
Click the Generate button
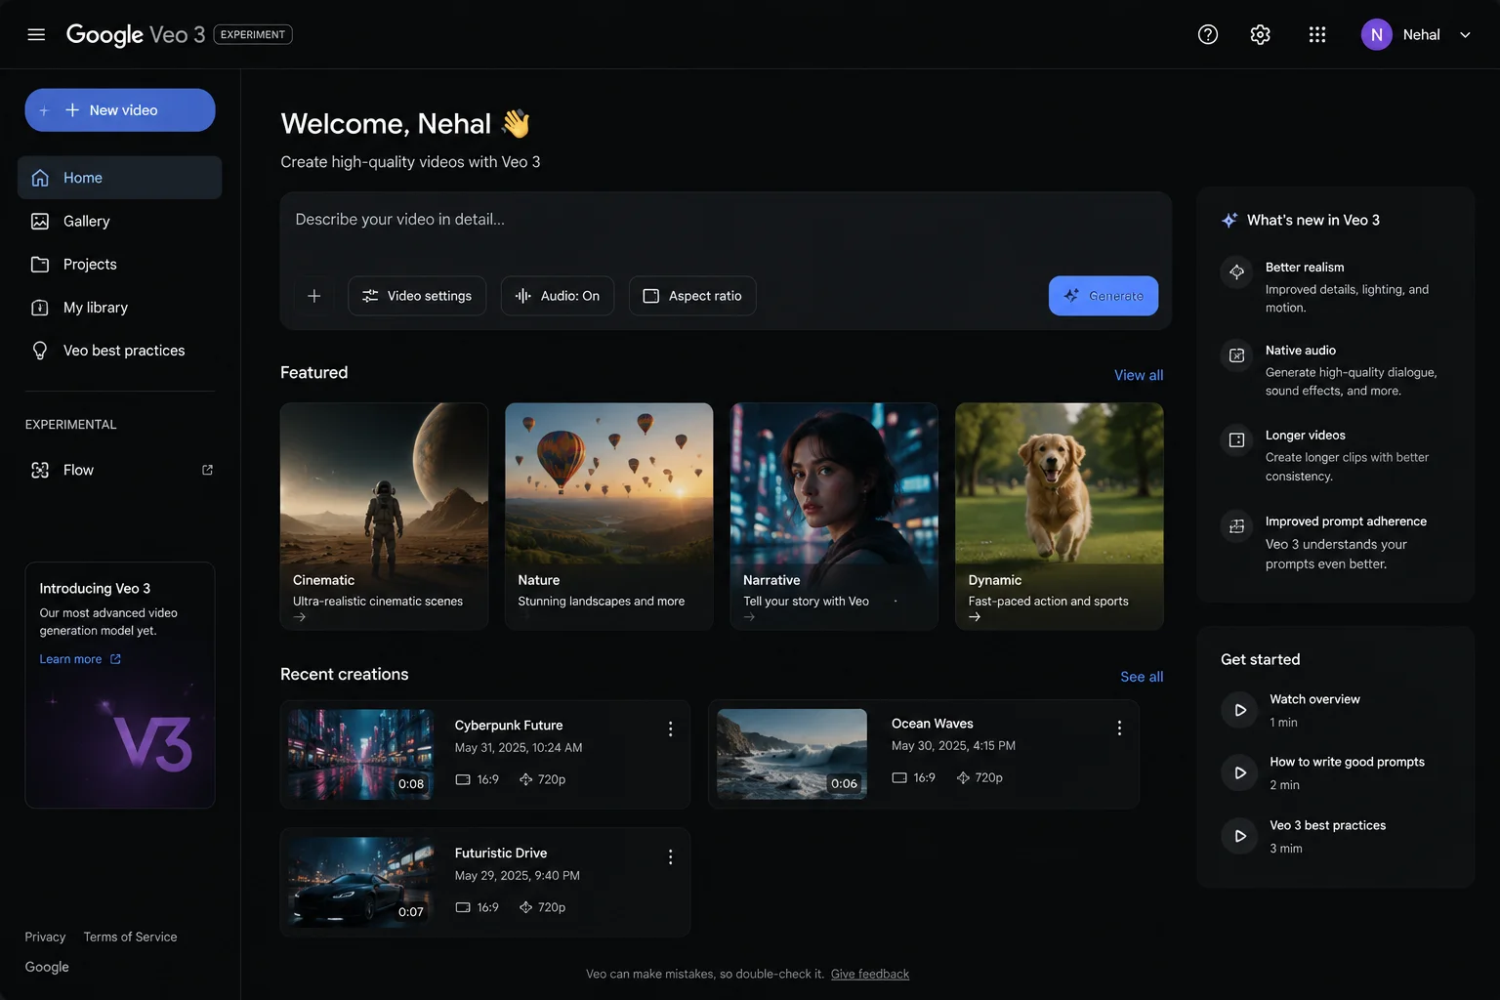[1104, 296]
